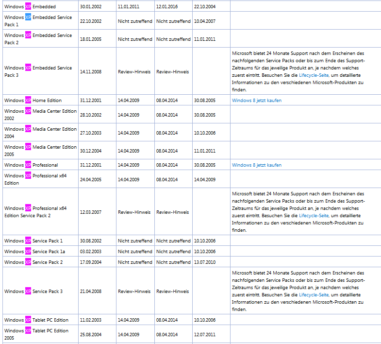This screenshot has height=344, width=381.
Task: Click Windows XP Service Pack 2 name
Action: pyautogui.click(x=33, y=262)
